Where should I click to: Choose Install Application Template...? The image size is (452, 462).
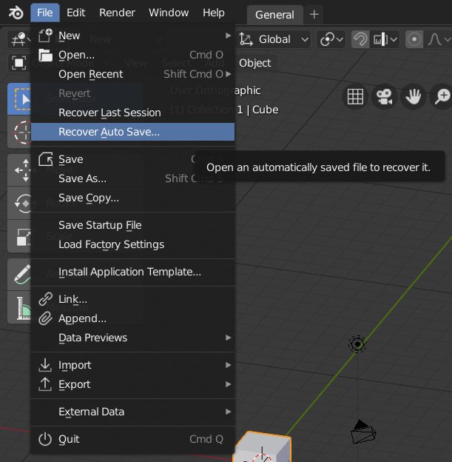(x=133, y=272)
